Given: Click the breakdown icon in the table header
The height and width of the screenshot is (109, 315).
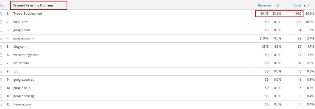Looking at the screenshot, I should coord(1,6).
